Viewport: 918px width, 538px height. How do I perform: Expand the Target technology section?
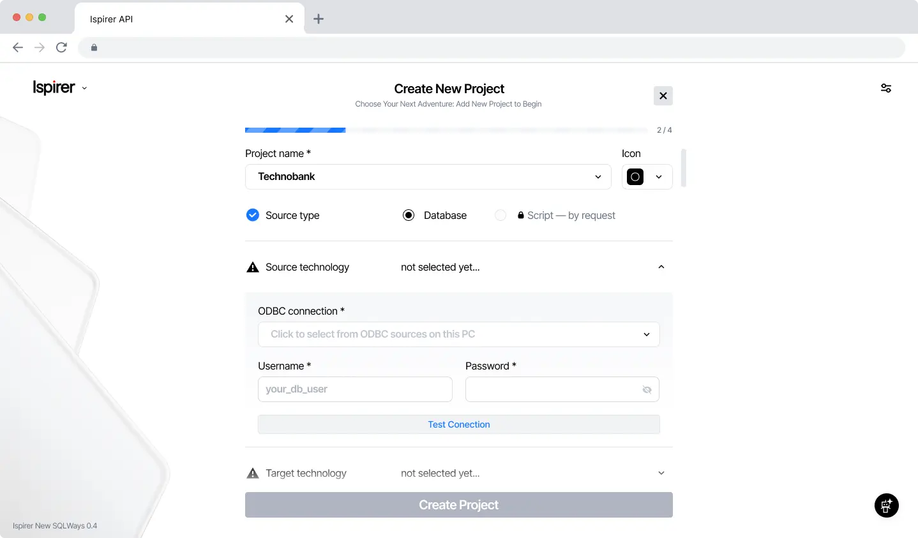[x=661, y=473]
